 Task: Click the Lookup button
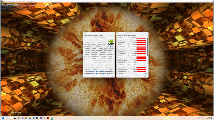click(x=111, y=38)
